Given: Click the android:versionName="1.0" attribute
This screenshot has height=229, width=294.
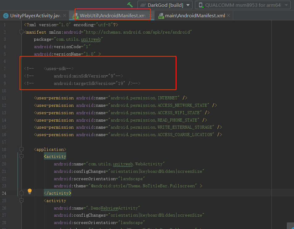Looking at the screenshot, I should coord(65,54).
